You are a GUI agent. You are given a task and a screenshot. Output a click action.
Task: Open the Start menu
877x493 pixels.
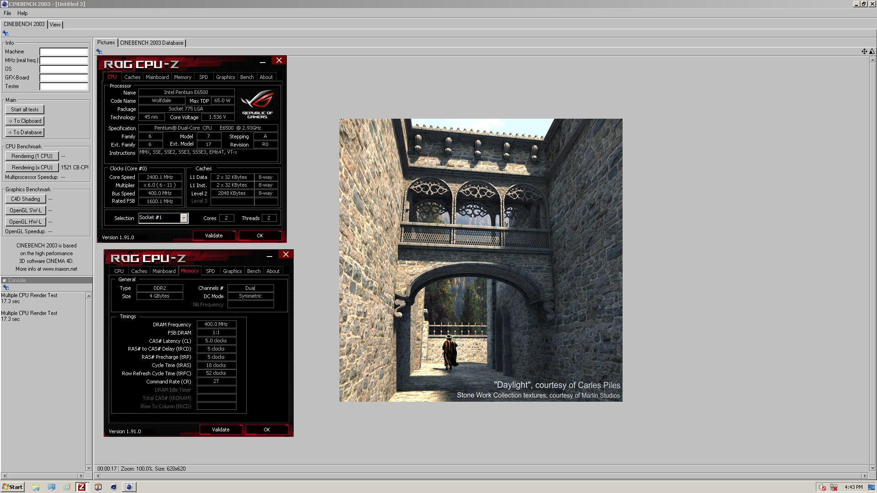12,487
